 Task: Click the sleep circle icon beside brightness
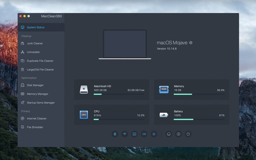tap(169, 134)
